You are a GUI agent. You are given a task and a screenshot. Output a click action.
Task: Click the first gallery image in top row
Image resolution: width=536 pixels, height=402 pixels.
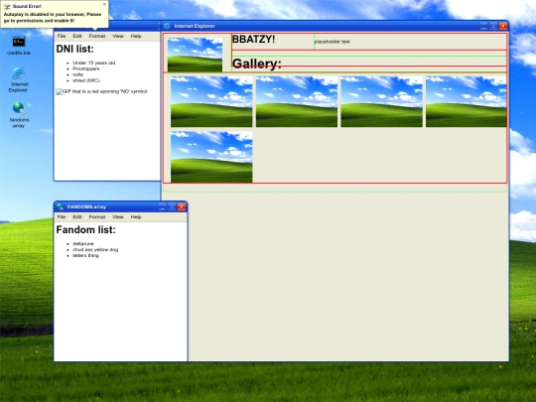coord(211,101)
